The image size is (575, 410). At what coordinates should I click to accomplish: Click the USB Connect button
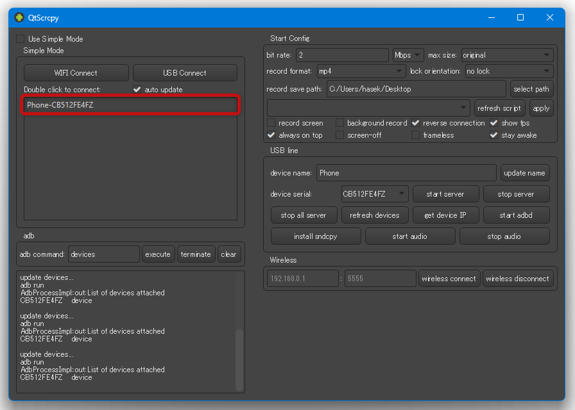click(185, 73)
